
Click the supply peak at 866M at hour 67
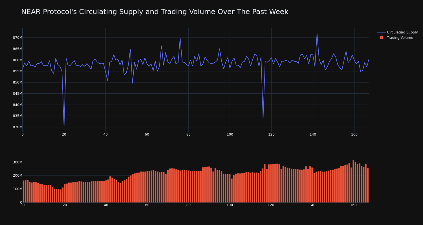coord(162,46)
